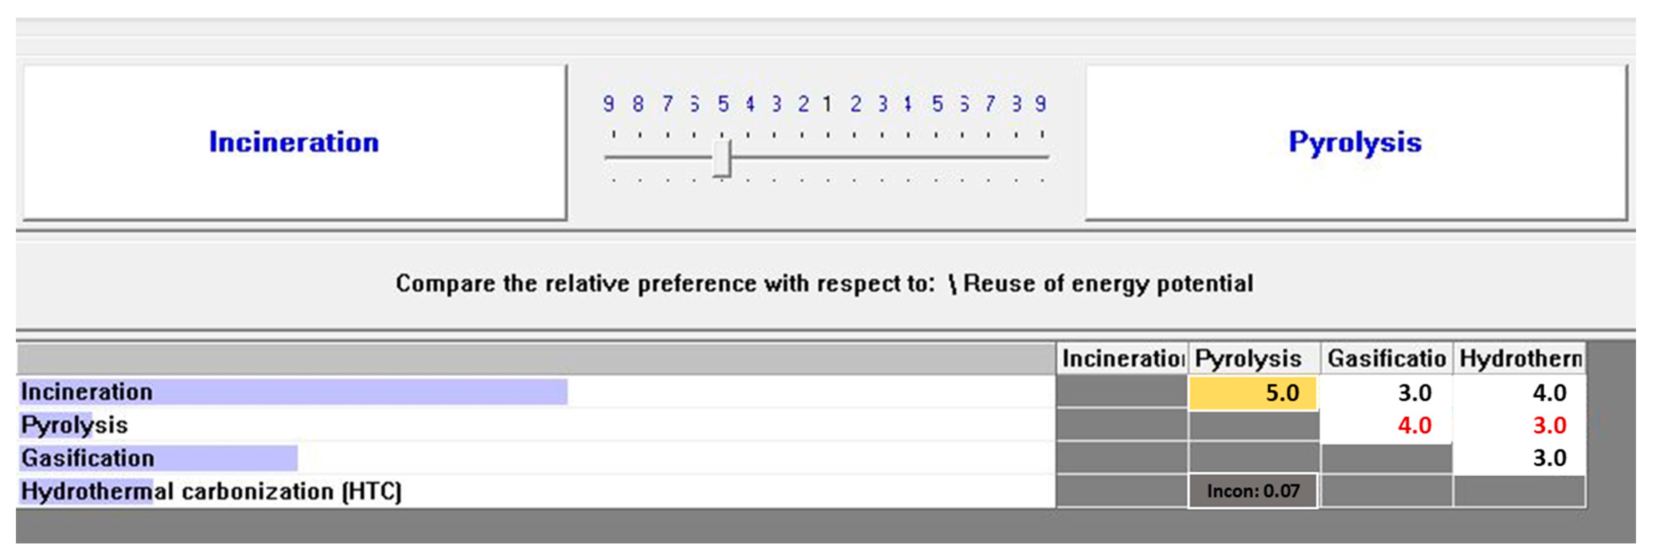
Task: Click the center value 1 on slider scale
Action: click(828, 104)
